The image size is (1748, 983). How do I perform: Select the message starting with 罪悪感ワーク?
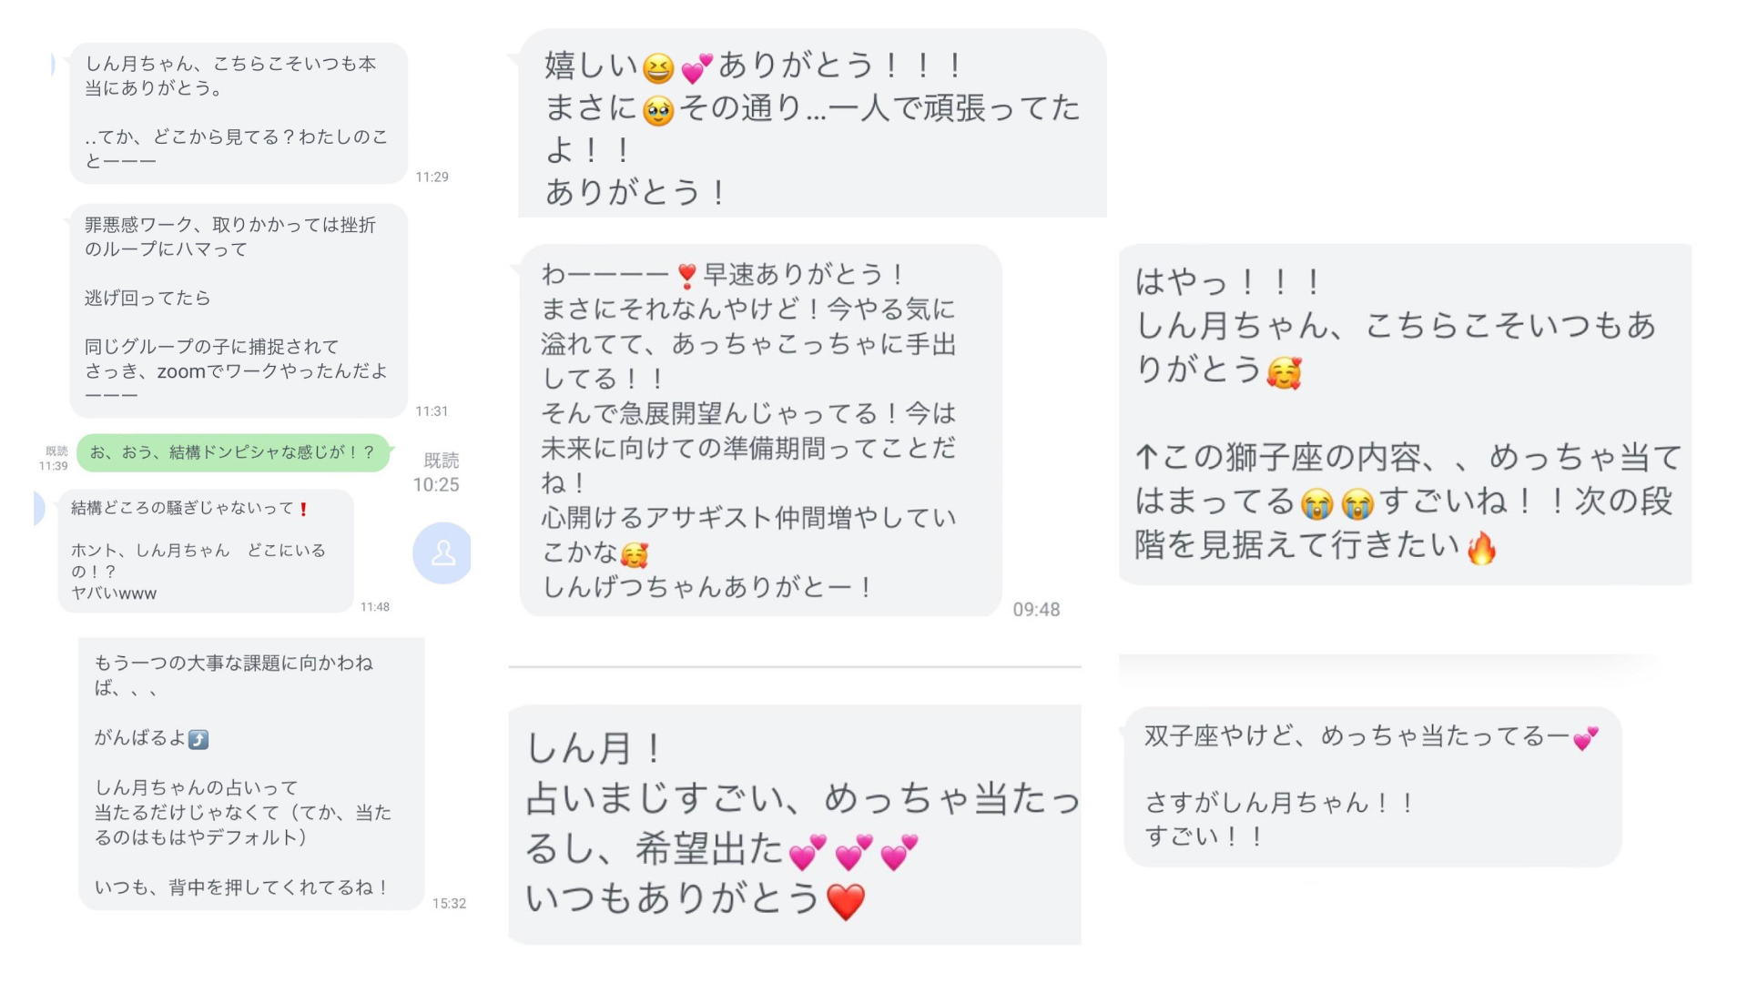pyautogui.click(x=239, y=310)
